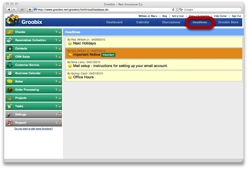The image size is (248, 169).
Task: Click the green Important tag
Action: coord(108,55)
